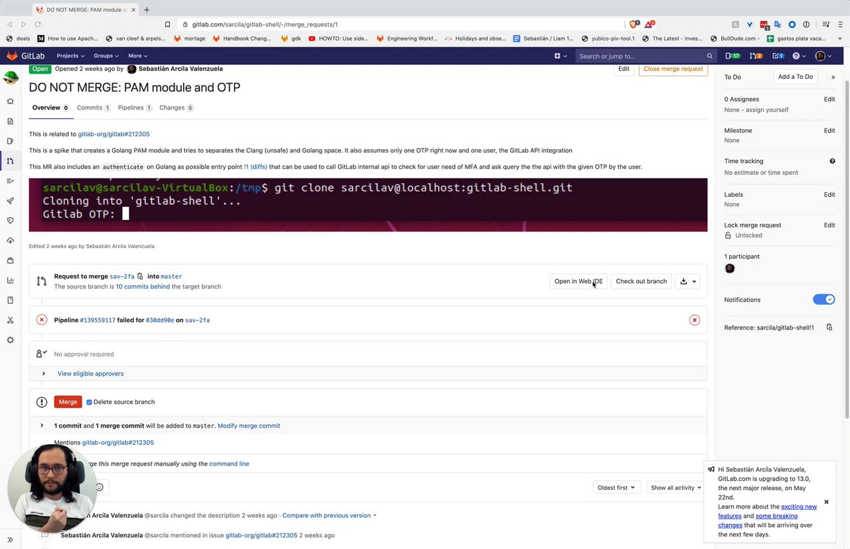Toggle Delete source branch checkbox
The width and height of the screenshot is (850, 549).
[89, 402]
